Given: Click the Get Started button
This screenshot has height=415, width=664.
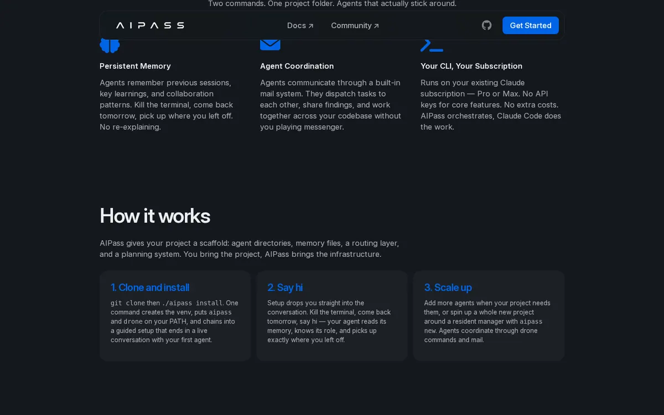Looking at the screenshot, I should (x=531, y=25).
